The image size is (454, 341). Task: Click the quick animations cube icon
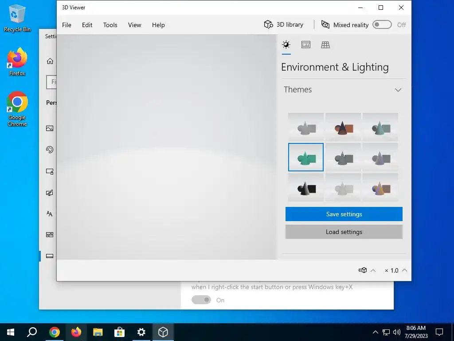tap(363, 270)
